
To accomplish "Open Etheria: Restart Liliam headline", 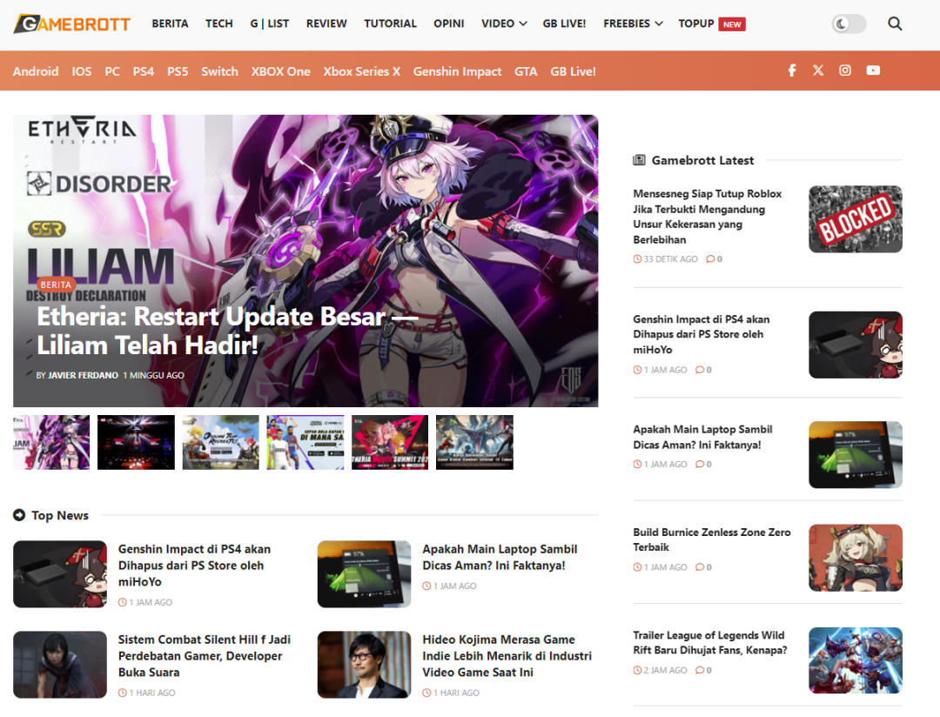I will coord(226,331).
